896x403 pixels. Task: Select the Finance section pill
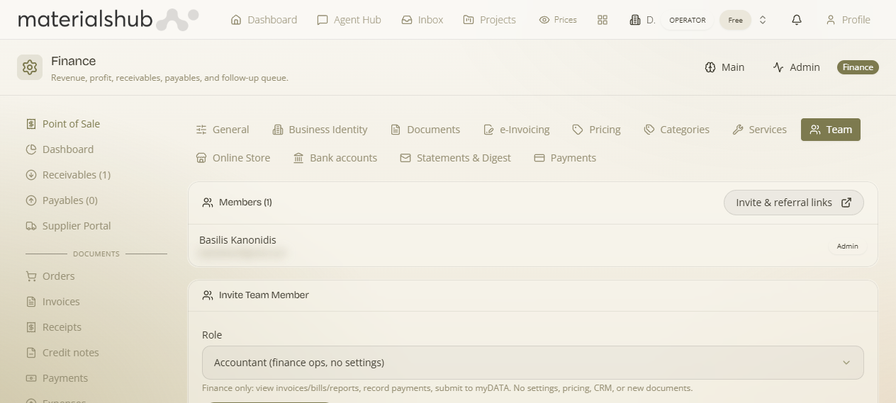[858, 67]
